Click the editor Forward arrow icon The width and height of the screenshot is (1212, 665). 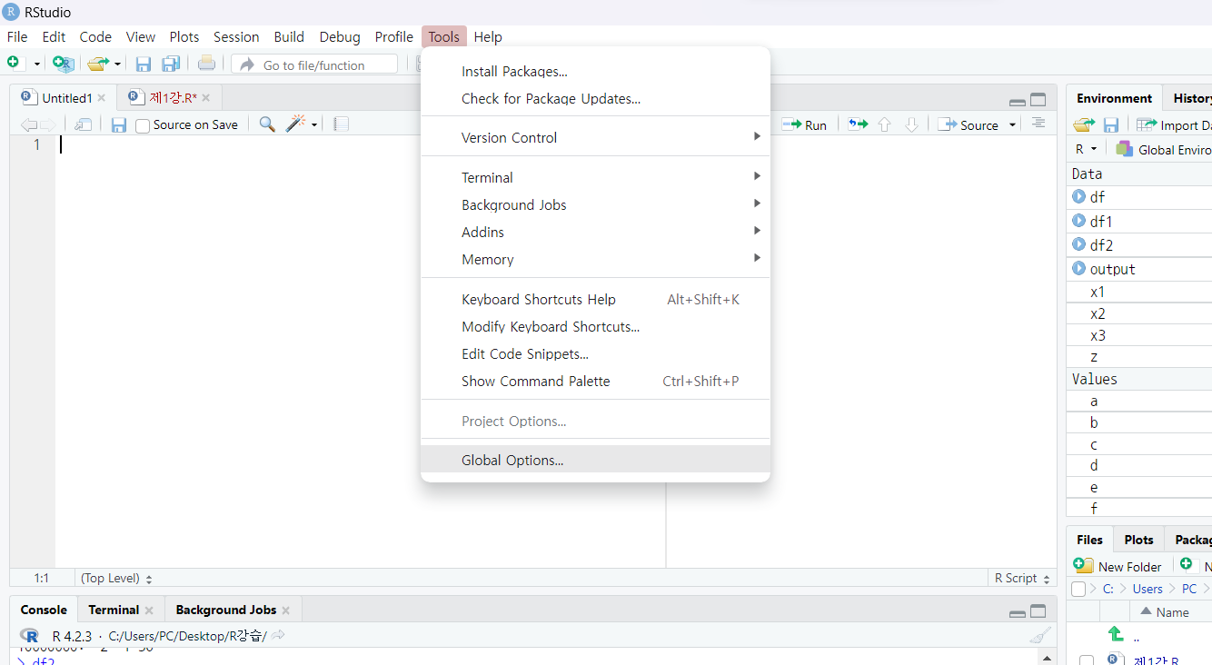(x=47, y=124)
